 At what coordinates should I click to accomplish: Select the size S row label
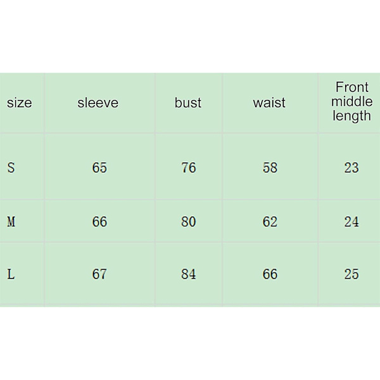point(11,168)
